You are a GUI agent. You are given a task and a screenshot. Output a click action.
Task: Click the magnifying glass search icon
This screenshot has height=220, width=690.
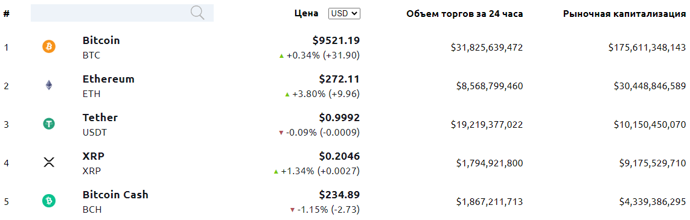coord(197,13)
